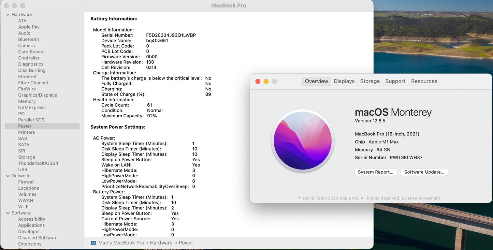Click the Cycle Count value 61
493x250 pixels.
(149, 105)
